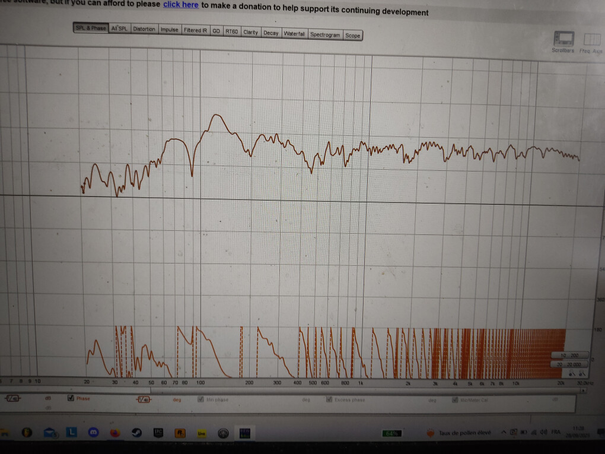The image size is (605, 454).
Task: Select the RT60 tab
Action: click(x=231, y=31)
